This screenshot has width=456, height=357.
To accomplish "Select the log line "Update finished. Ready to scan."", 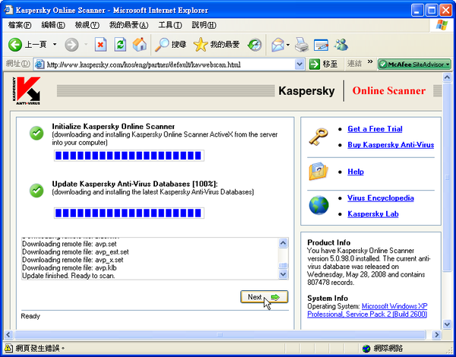I will (x=68, y=276).
